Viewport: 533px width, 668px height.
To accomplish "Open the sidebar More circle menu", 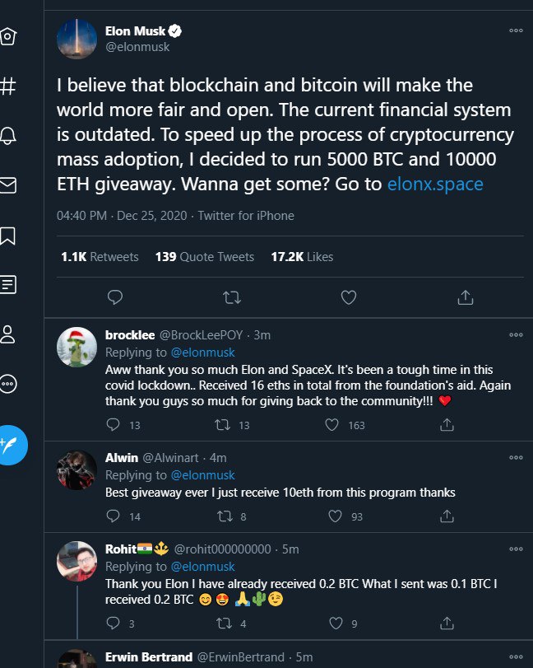I will tap(8, 384).
